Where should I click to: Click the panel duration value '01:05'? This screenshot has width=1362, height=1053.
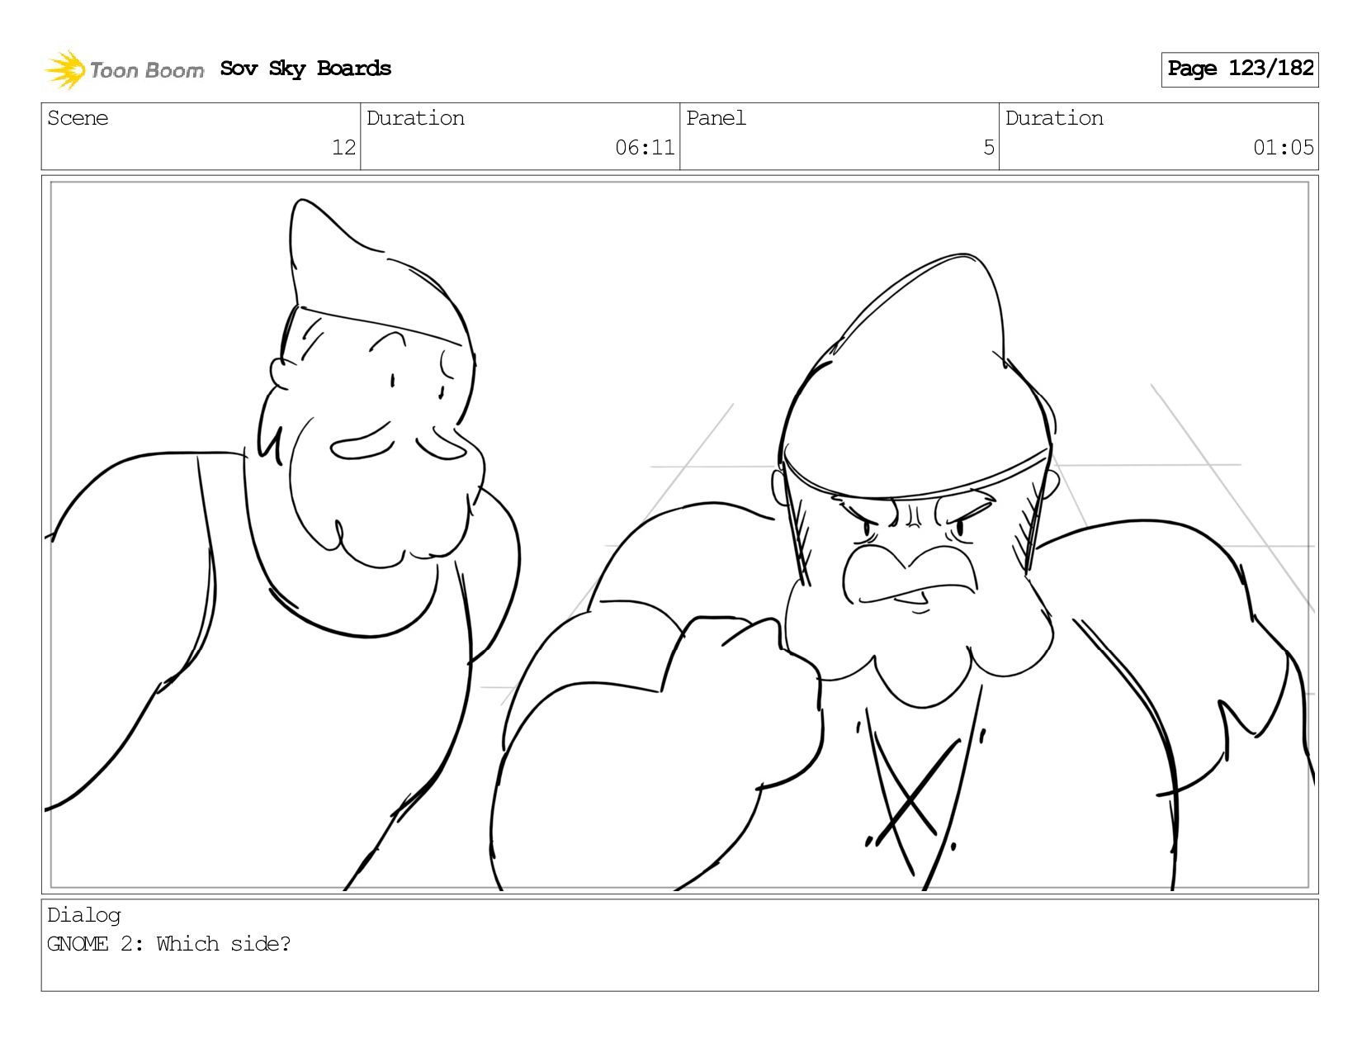[1284, 148]
